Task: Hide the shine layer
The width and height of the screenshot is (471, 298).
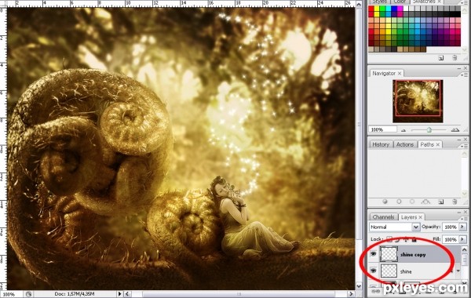Action: click(374, 271)
